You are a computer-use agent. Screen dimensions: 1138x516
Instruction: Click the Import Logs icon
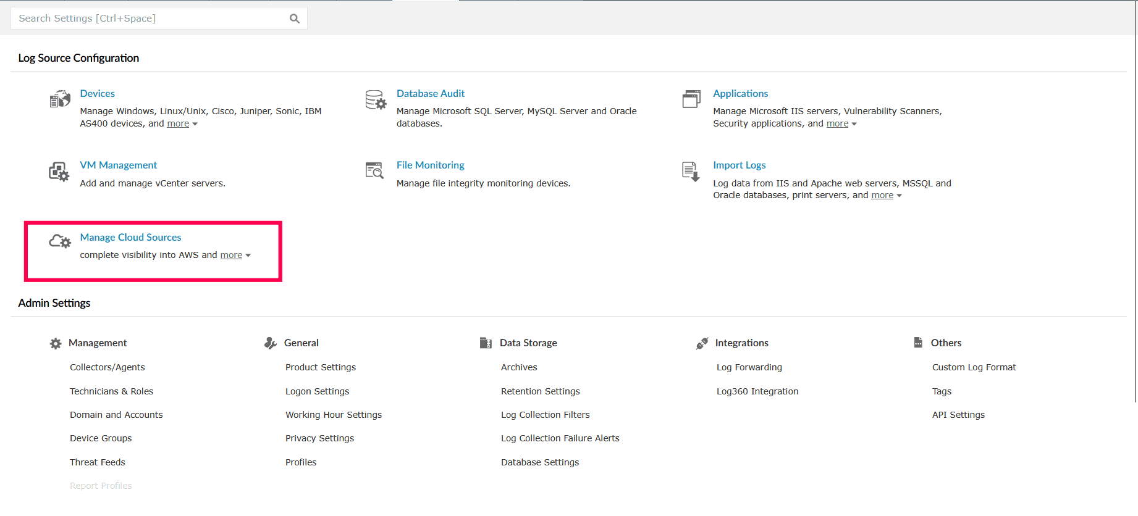691,172
